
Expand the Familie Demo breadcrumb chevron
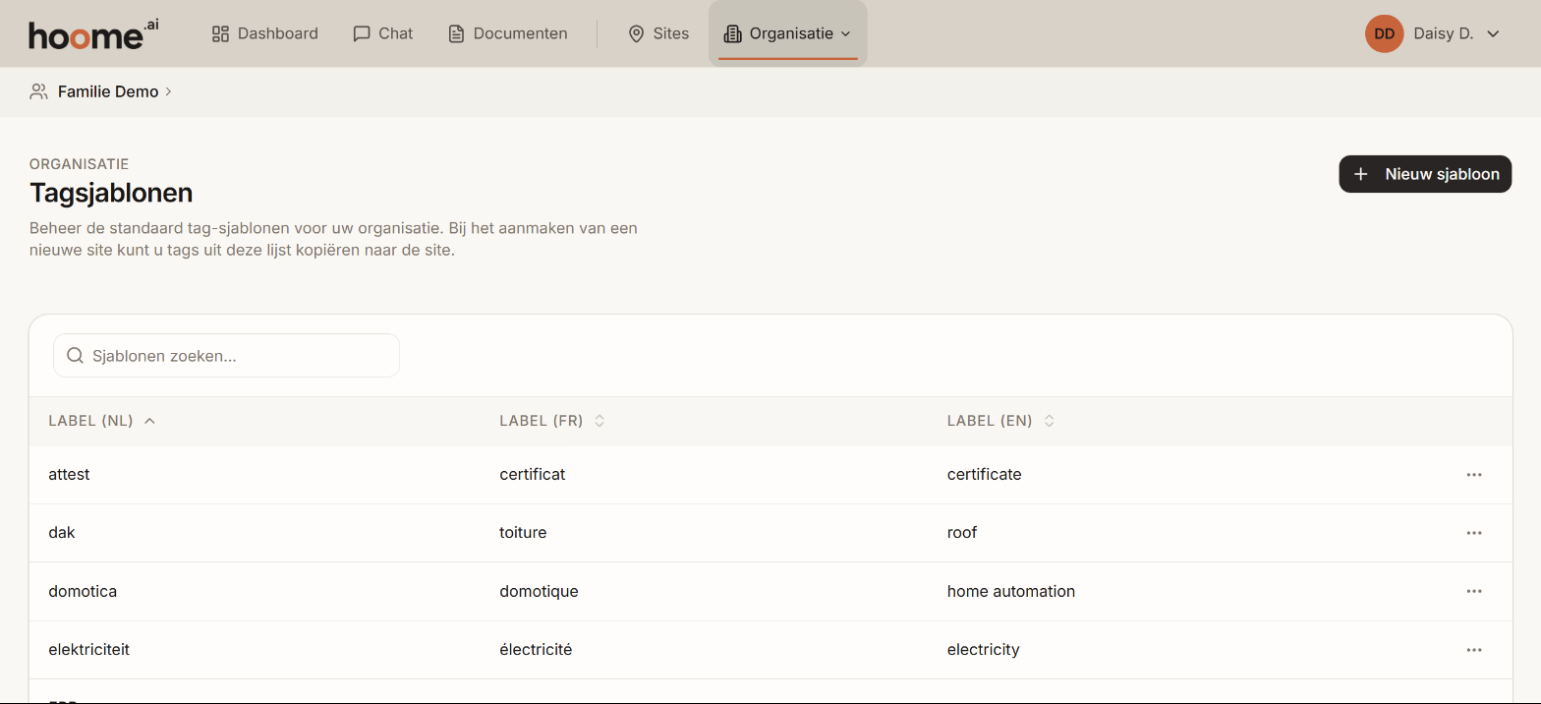[x=168, y=91]
